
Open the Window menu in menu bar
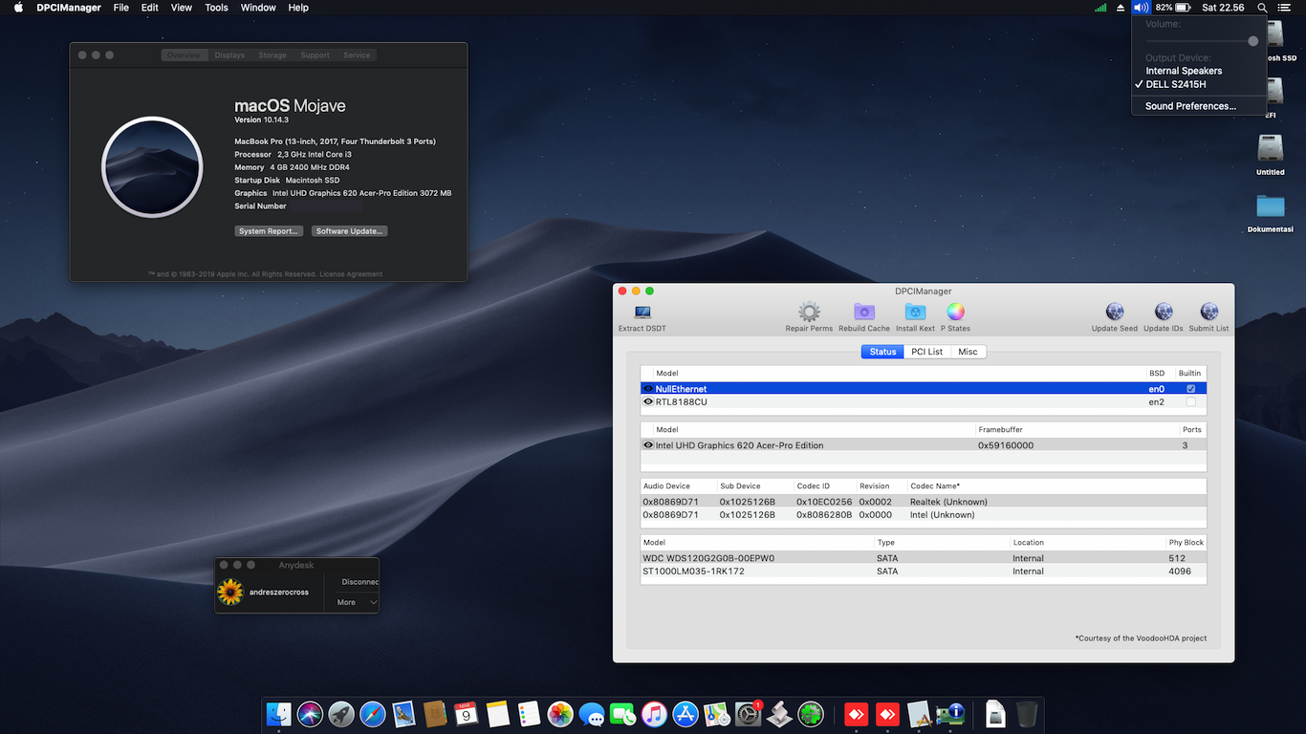click(x=258, y=8)
